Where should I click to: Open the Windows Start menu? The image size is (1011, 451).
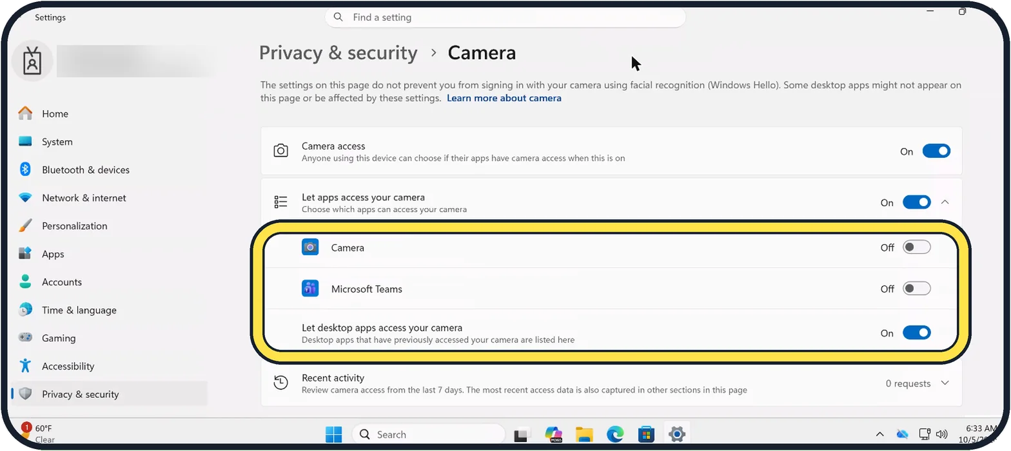click(x=334, y=434)
